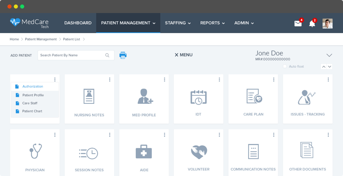Viewport: 343px width, 176px height.
Task: Click the file icon beside Care Staff
Action: (17, 103)
